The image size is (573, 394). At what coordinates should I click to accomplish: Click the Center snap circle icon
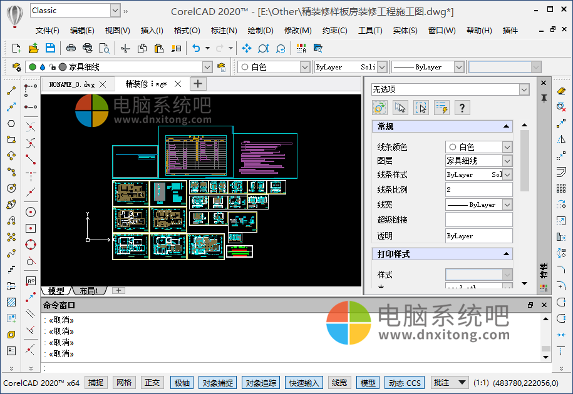[31, 212]
